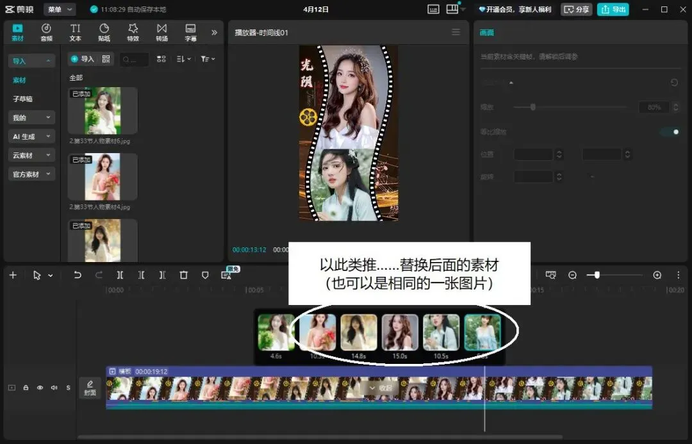This screenshot has height=444, width=692.
Task: Click the QR code import icon
Action: tap(106, 59)
